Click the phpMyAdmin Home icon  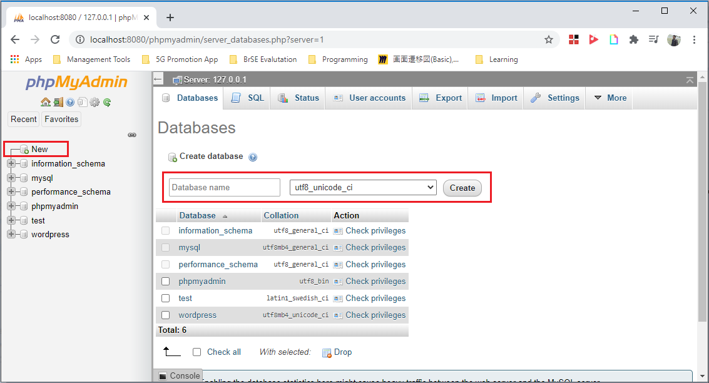[45, 102]
